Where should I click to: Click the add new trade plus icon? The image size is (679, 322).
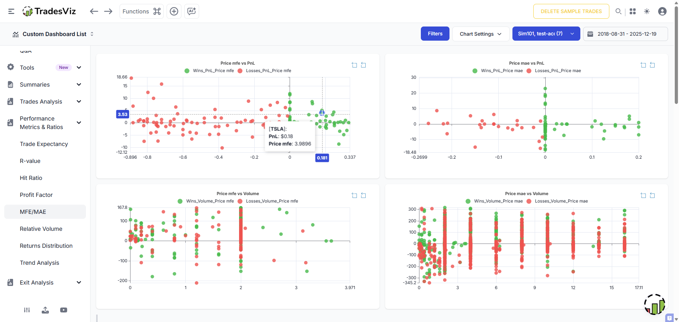tap(174, 11)
